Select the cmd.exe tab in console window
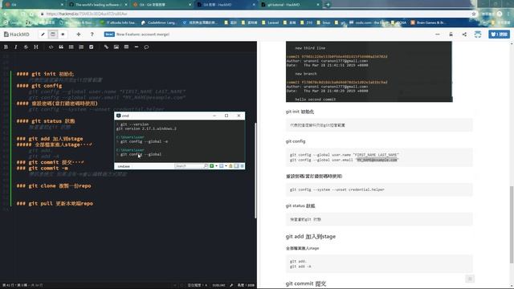Image resolution: width=514 pixels, height=289 pixels. [x=124, y=166]
